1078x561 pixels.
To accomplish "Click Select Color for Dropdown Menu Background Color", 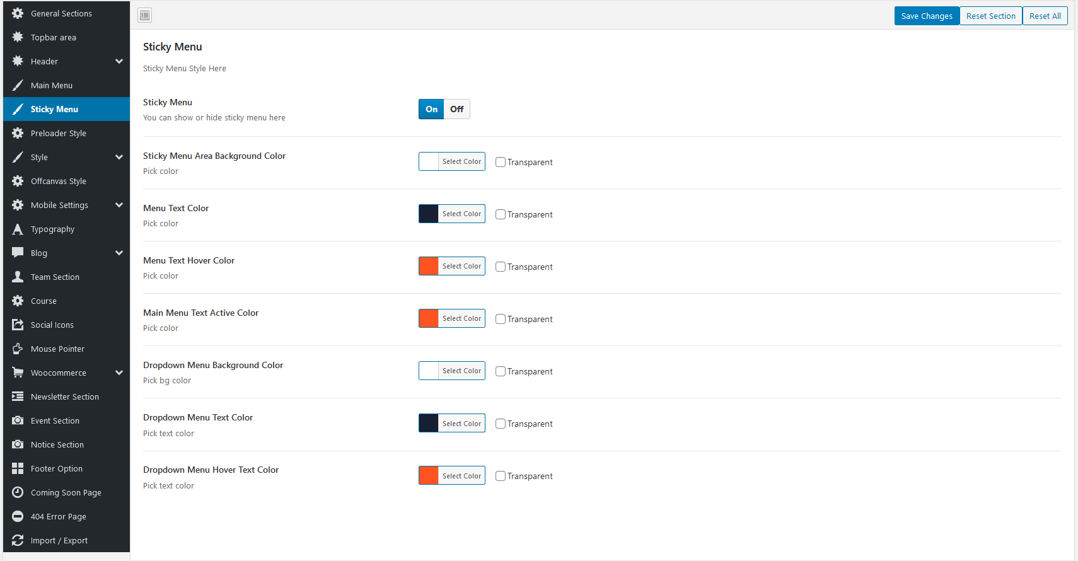I will click(461, 371).
